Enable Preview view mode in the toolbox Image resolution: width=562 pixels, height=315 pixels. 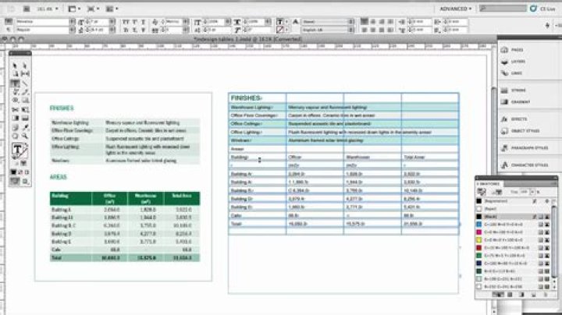click(25, 182)
